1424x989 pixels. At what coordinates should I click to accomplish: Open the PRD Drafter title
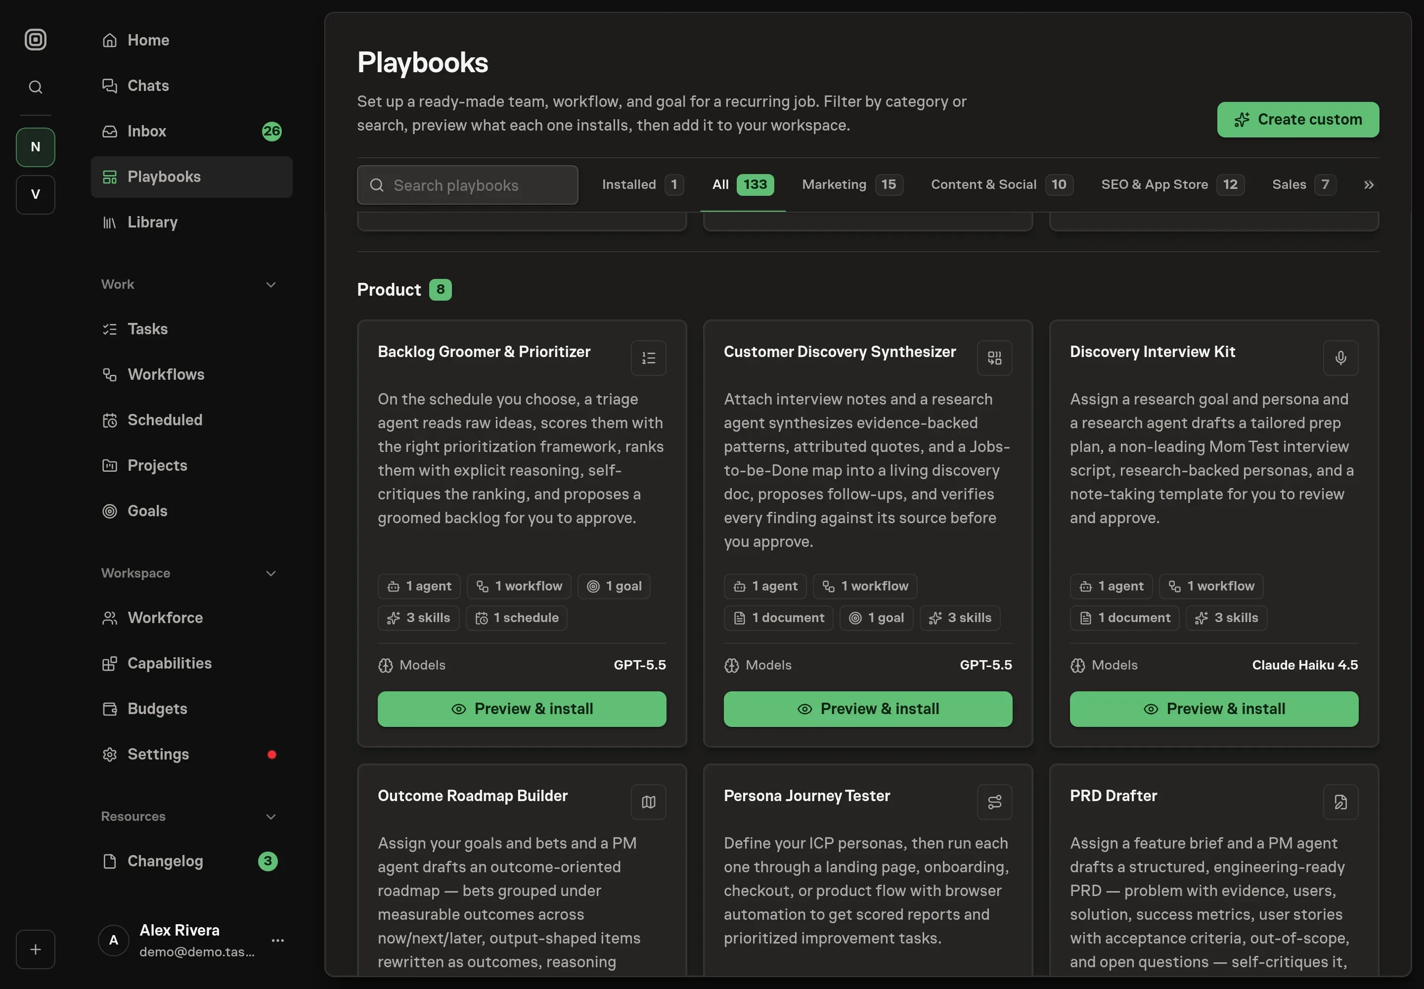point(1113,796)
